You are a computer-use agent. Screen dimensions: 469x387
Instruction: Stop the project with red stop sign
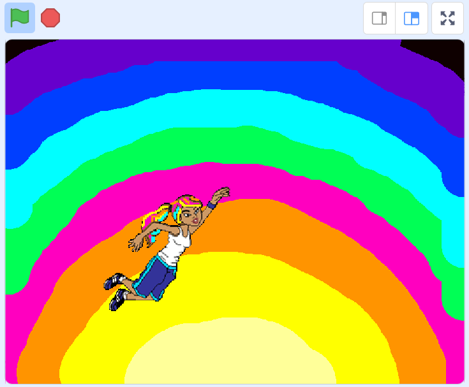point(50,18)
